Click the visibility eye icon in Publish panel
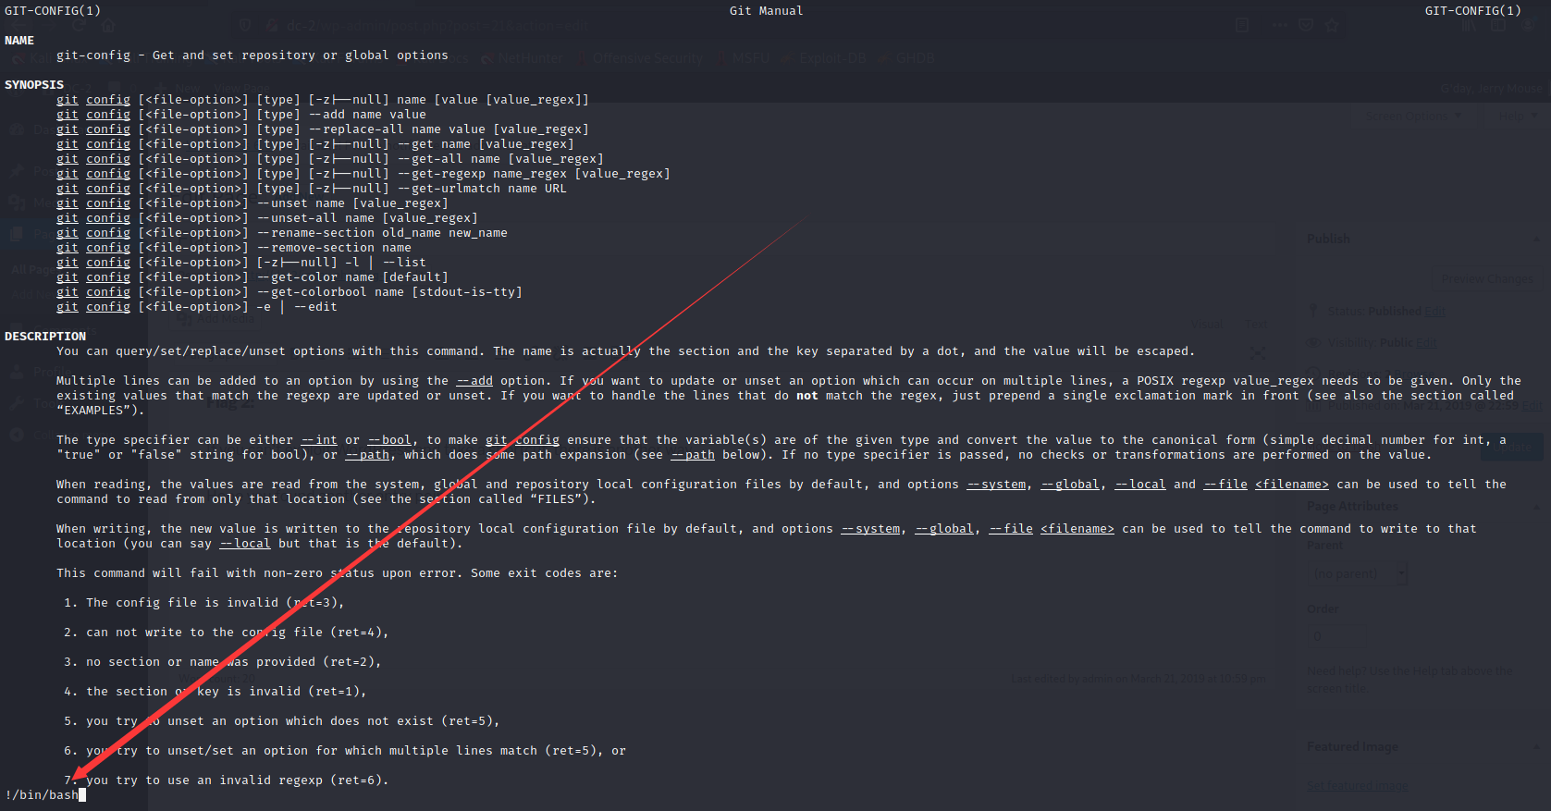 [1313, 343]
